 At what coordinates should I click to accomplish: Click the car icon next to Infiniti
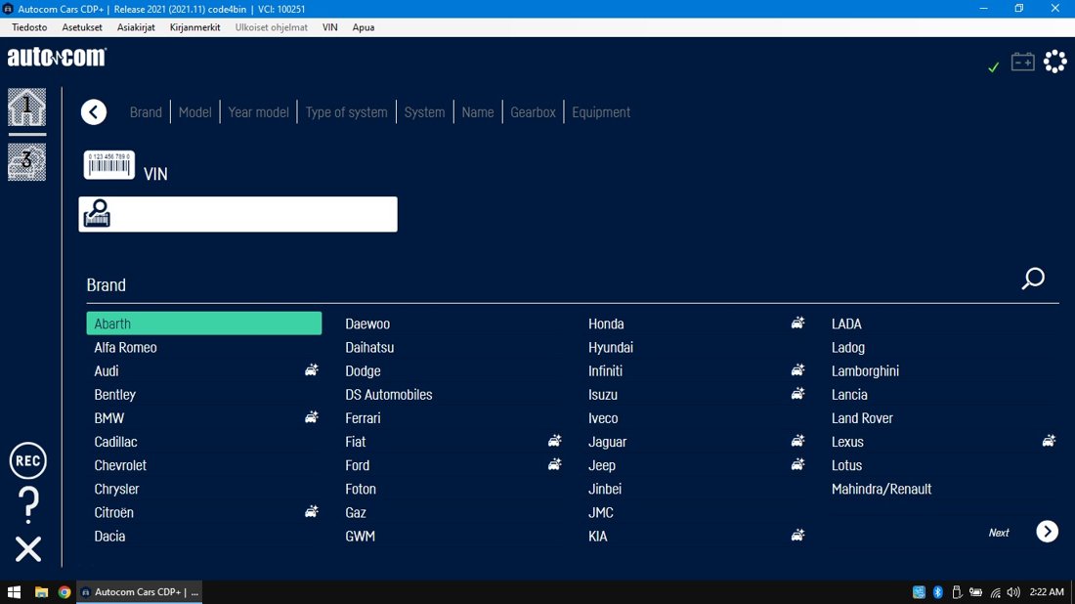(797, 370)
